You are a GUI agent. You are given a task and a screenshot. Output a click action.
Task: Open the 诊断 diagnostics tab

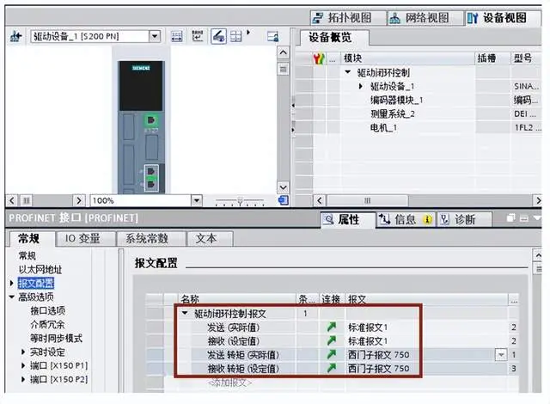pyautogui.click(x=464, y=219)
